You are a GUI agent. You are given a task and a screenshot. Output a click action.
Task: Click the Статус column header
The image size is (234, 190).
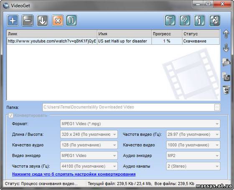click(x=201, y=34)
